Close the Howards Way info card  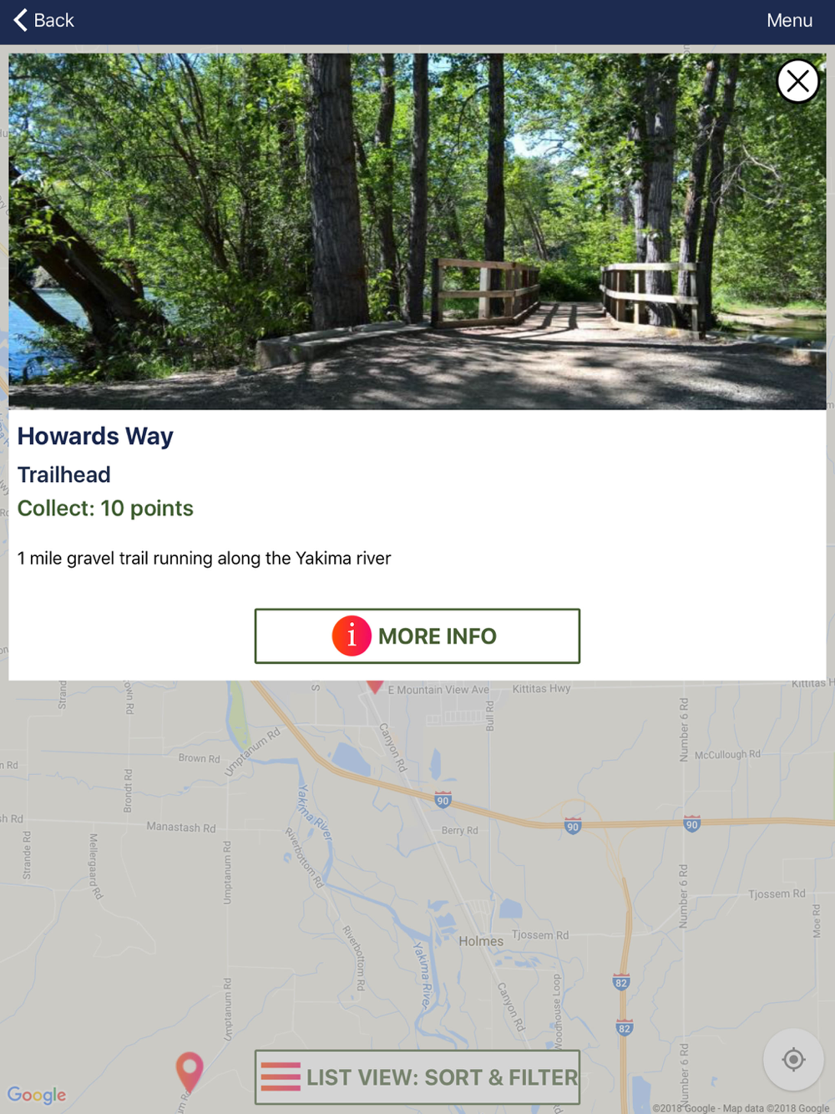pos(797,81)
